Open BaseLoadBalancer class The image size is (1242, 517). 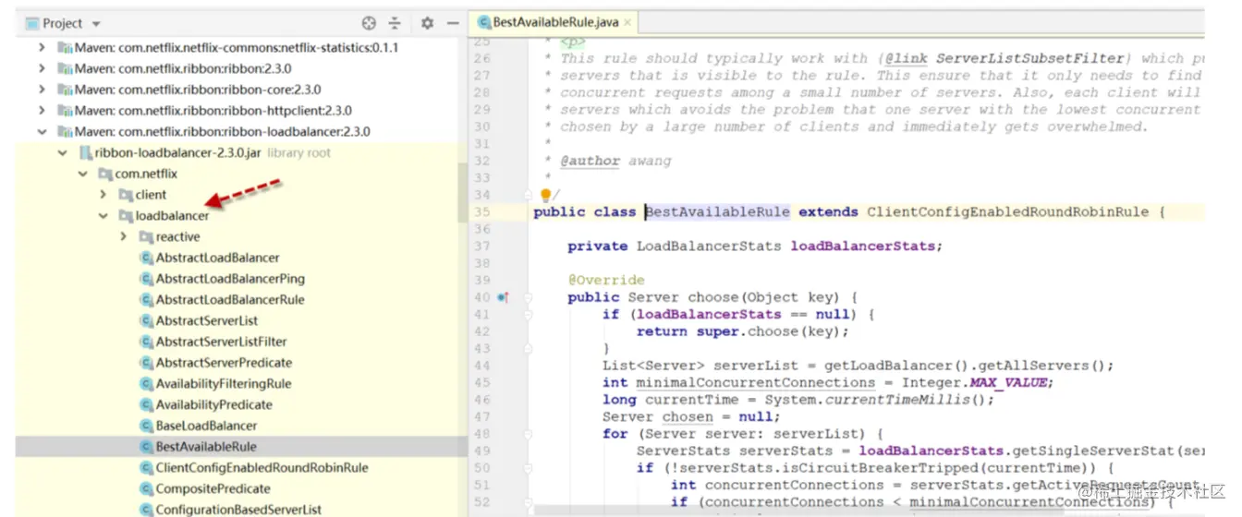coord(206,426)
